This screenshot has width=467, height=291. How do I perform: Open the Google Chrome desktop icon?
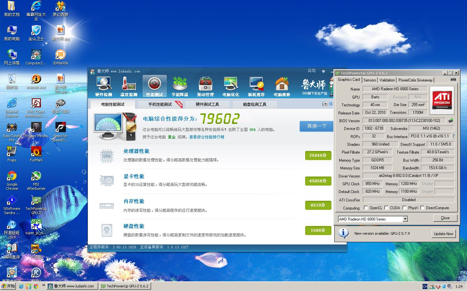(12, 180)
